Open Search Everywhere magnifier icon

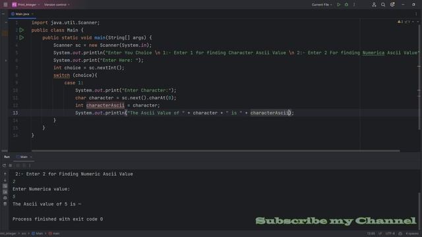383,5
